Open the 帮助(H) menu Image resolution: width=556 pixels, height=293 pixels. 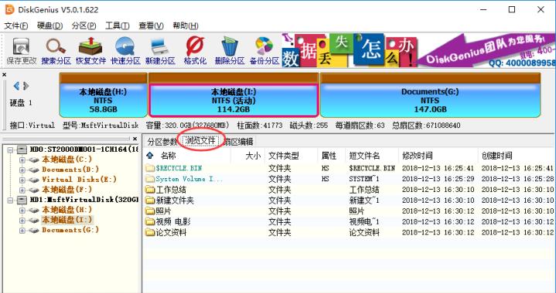coord(186,25)
